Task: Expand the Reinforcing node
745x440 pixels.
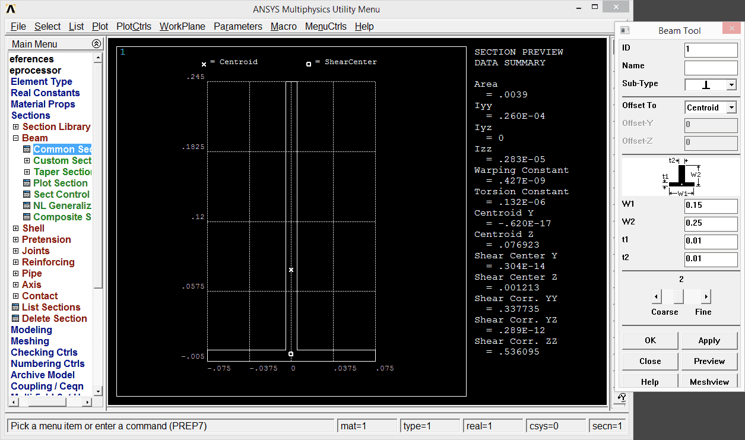Action: pyautogui.click(x=16, y=262)
